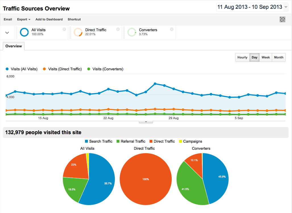Click the All Visits blue donut icon

pyautogui.click(x=24, y=32)
